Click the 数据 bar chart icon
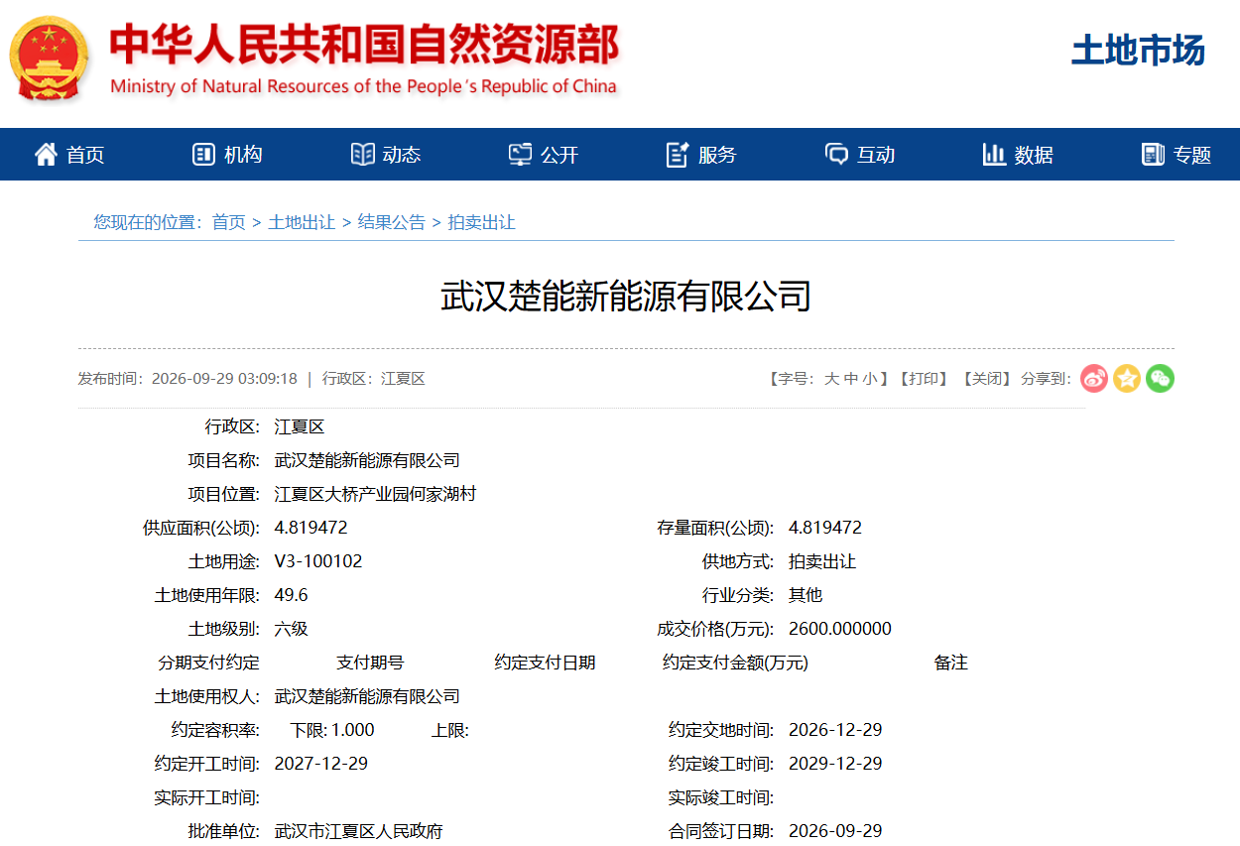Screen dimensions: 1240x846 [994, 154]
